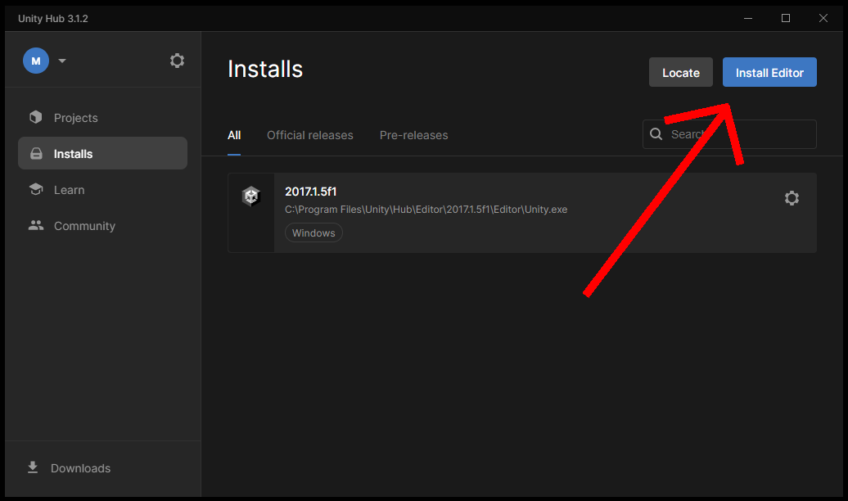Click the Installs drive icon
Screen dimensions: 848x501
[36, 154]
